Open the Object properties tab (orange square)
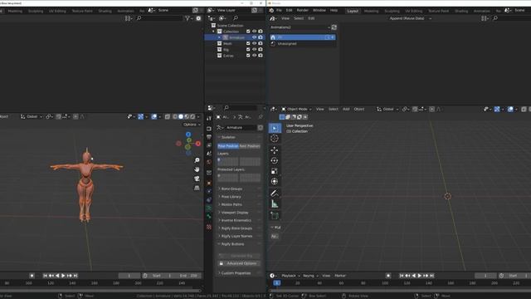 (x=209, y=183)
